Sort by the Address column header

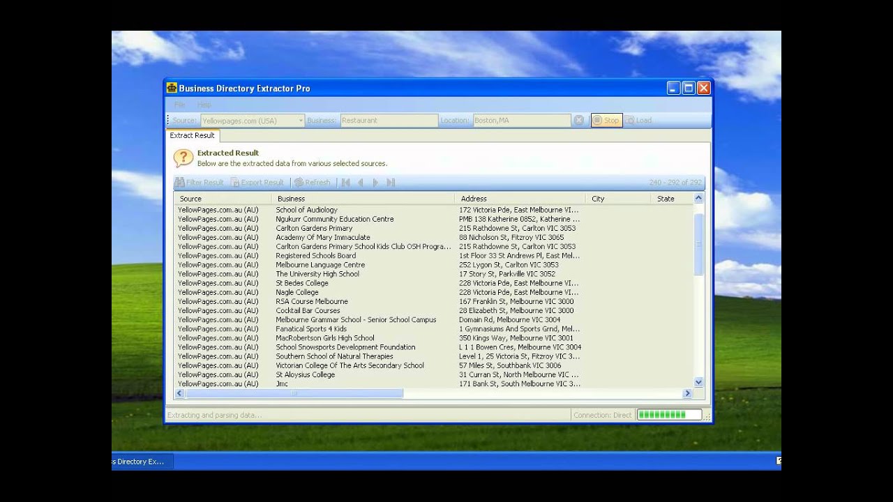coord(520,199)
